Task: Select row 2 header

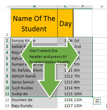Action: pyautogui.click(x=7, y=41)
